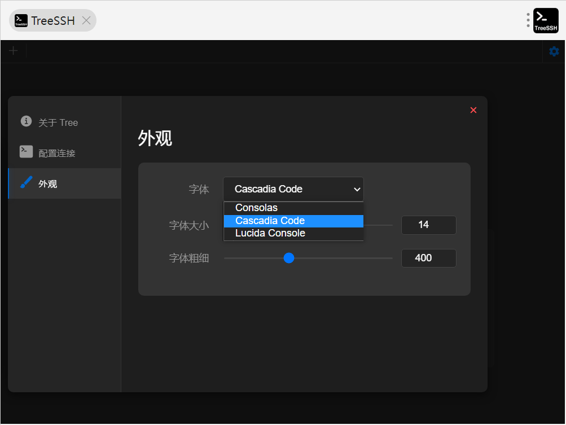Edit the font size value 14
Viewport: 566px width, 425px height.
tap(428, 225)
